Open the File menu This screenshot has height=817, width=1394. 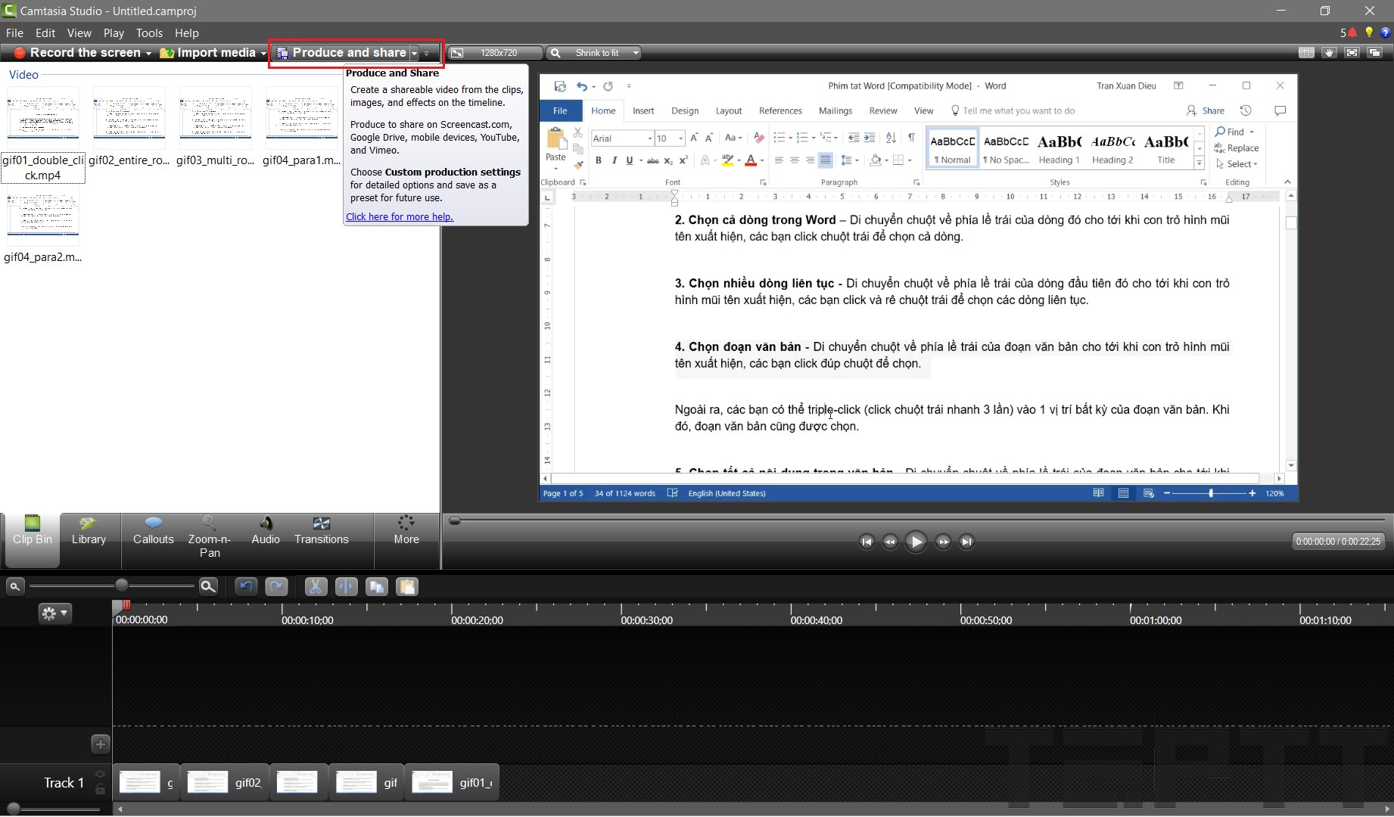pos(14,33)
